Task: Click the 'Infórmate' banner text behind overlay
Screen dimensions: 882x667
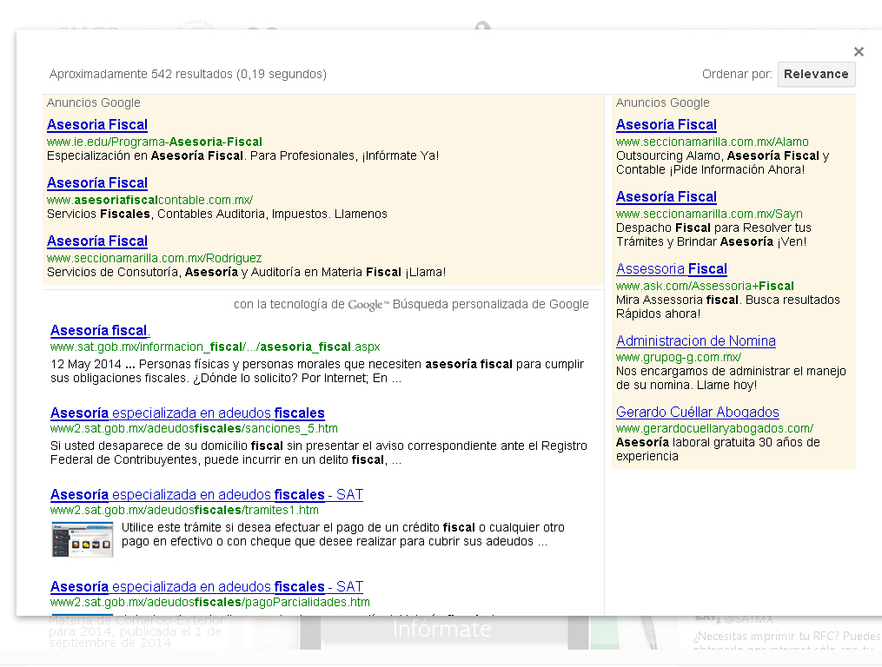Action: (441, 629)
